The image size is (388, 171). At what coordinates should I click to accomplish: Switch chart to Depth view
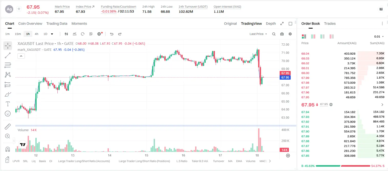271,23
